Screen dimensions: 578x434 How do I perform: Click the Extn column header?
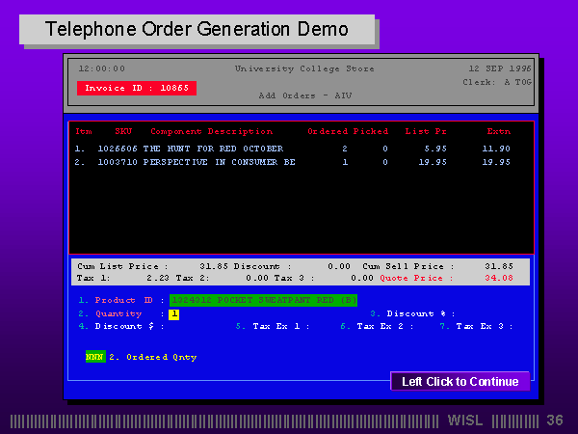point(499,130)
